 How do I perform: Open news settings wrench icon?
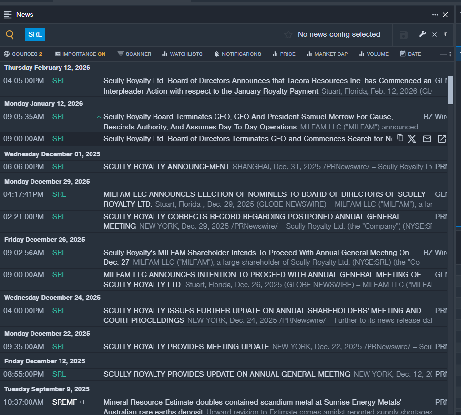pos(422,34)
